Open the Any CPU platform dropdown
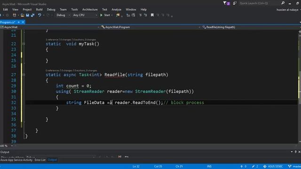Image resolution: width=301 pixels, height=169 pixels. (85, 15)
